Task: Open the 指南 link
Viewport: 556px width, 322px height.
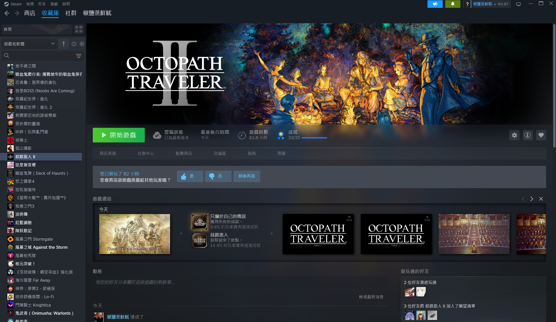Action: (x=252, y=153)
